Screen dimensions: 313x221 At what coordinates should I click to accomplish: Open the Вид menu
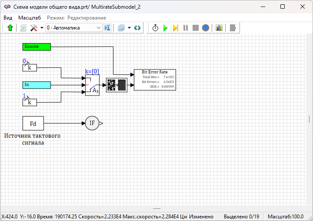coord(8,18)
